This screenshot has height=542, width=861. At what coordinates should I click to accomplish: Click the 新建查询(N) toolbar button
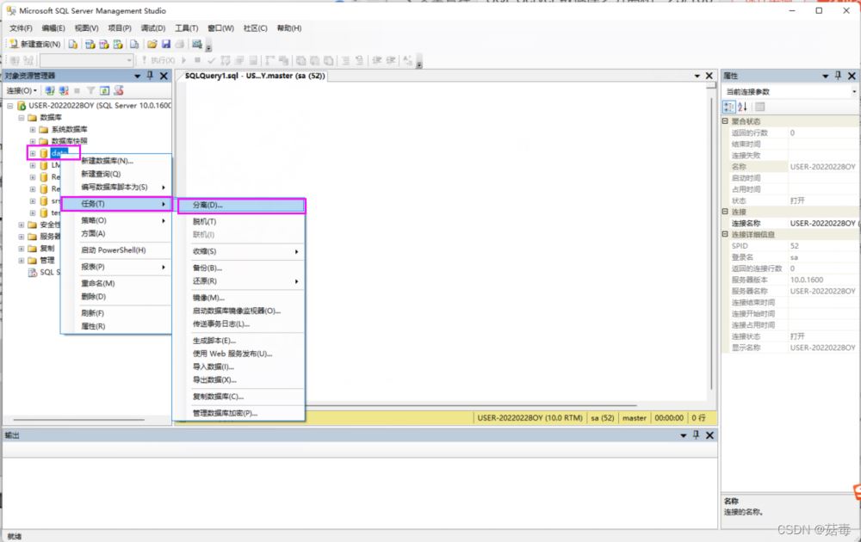coord(34,44)
